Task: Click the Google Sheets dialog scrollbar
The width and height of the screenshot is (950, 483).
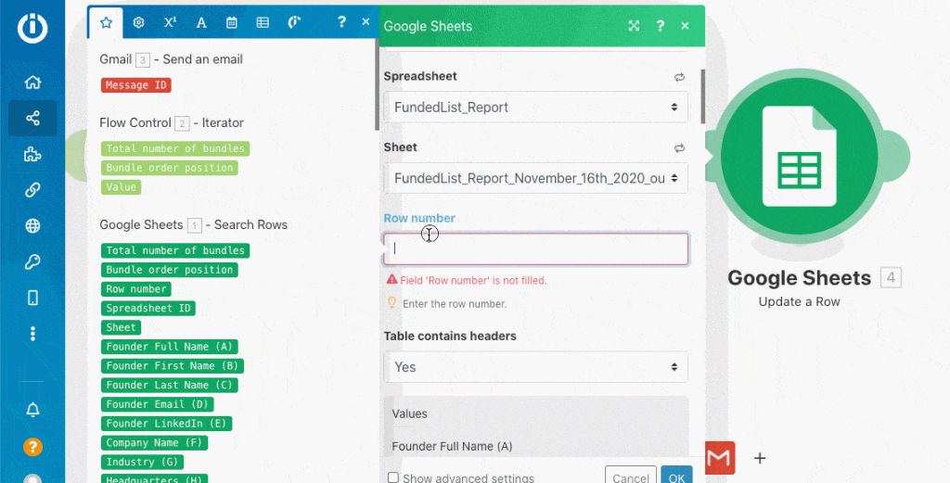Action: pyautogui.click(x=703, y=95)
